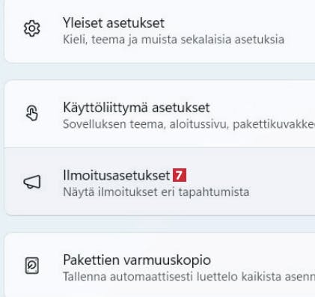315x297 pixels.
Task: Click the backup disk icon for Pakettien varmuuskopio
Action: [32, 266]
